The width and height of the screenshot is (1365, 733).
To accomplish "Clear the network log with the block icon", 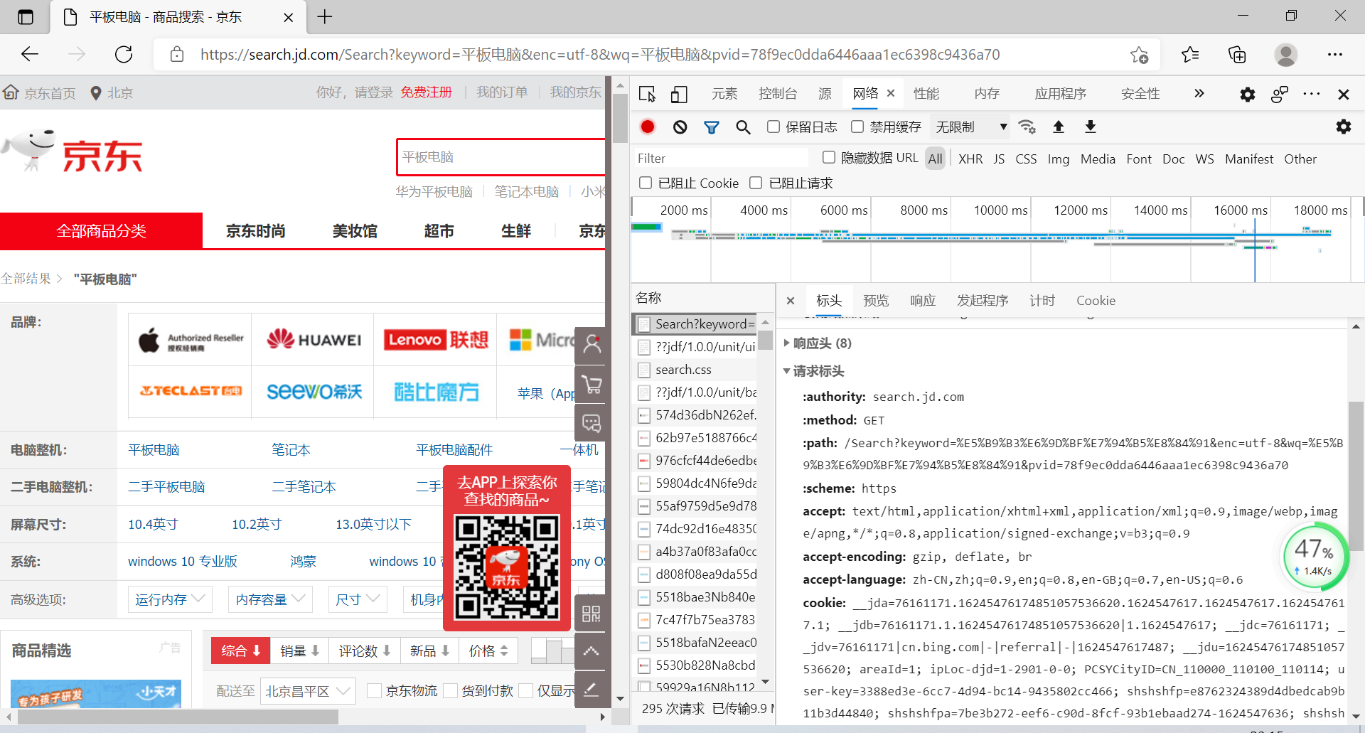I will click(680, 127).
